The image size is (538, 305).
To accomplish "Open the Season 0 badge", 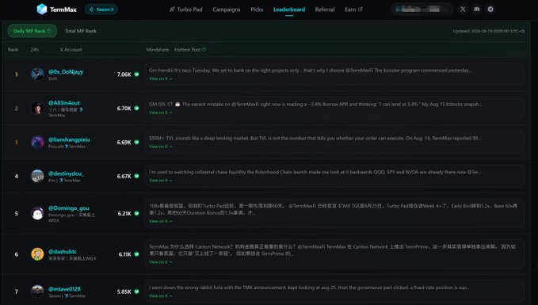I will tap(101, 10).
